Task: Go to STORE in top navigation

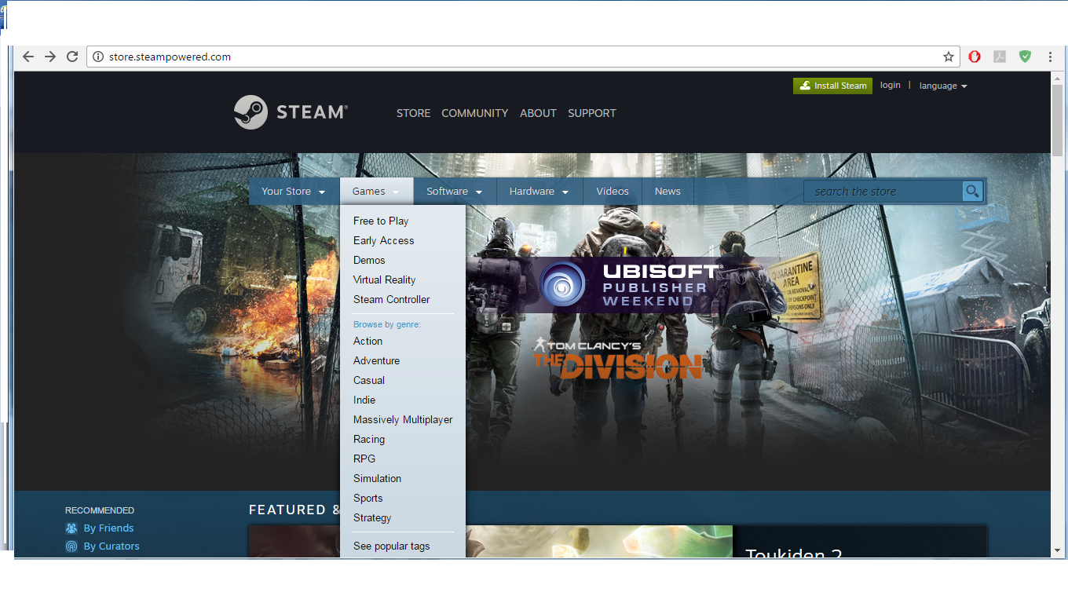Action: (x=413, y=113)
